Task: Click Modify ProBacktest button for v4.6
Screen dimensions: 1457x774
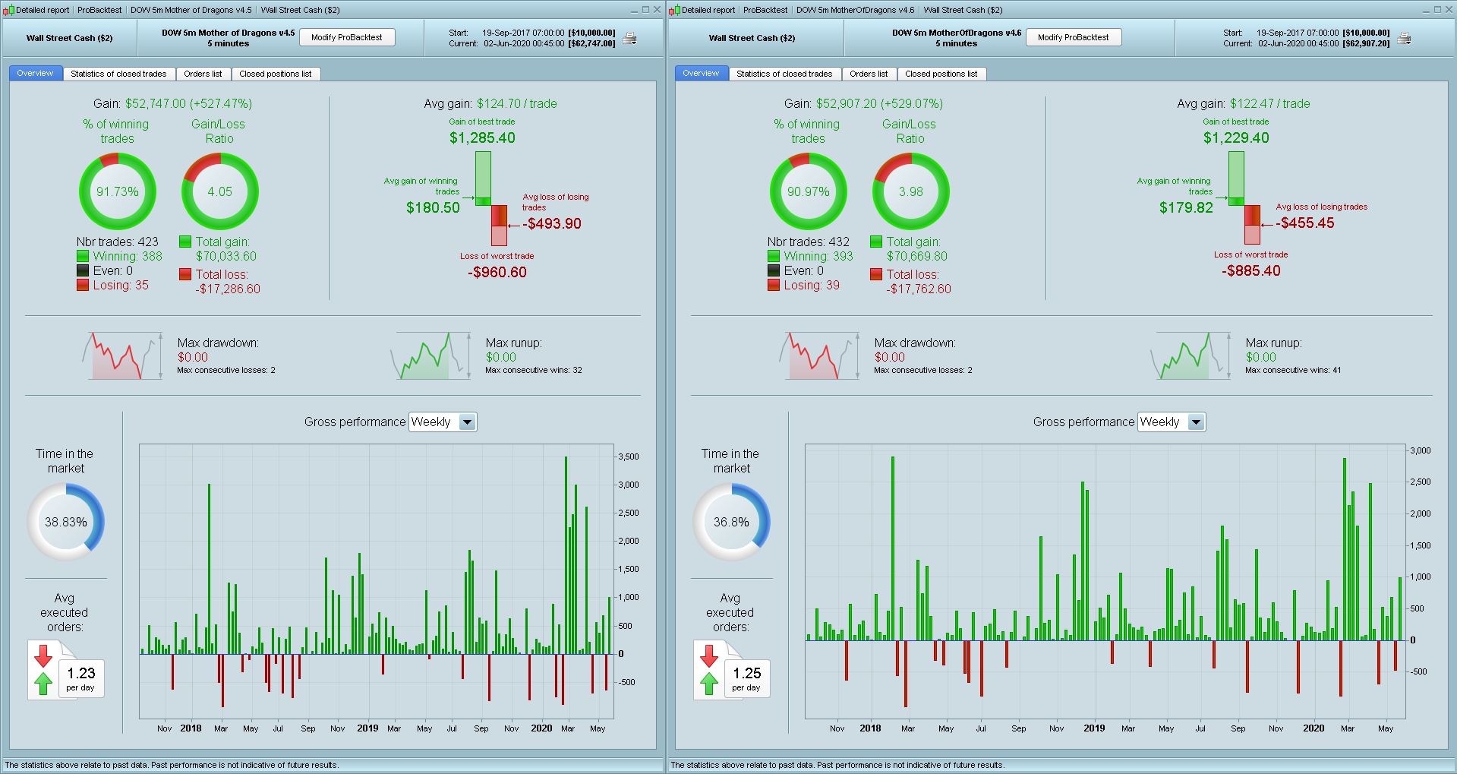Action: 1074,37
